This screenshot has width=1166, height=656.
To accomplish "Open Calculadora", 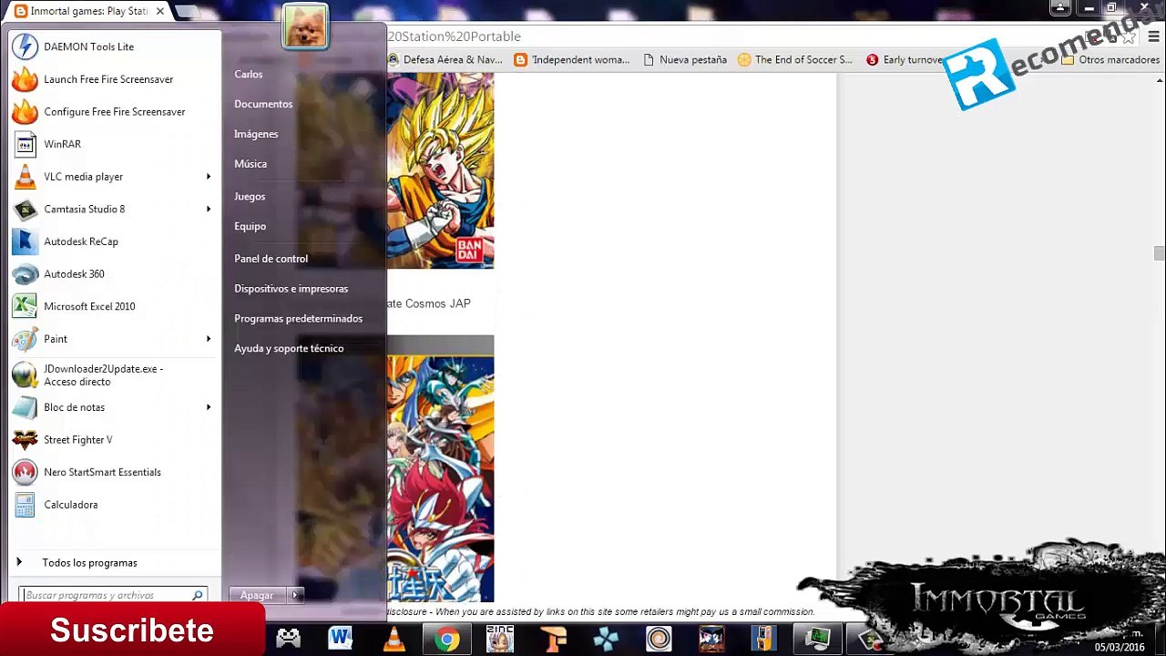I will pos(70,505).
